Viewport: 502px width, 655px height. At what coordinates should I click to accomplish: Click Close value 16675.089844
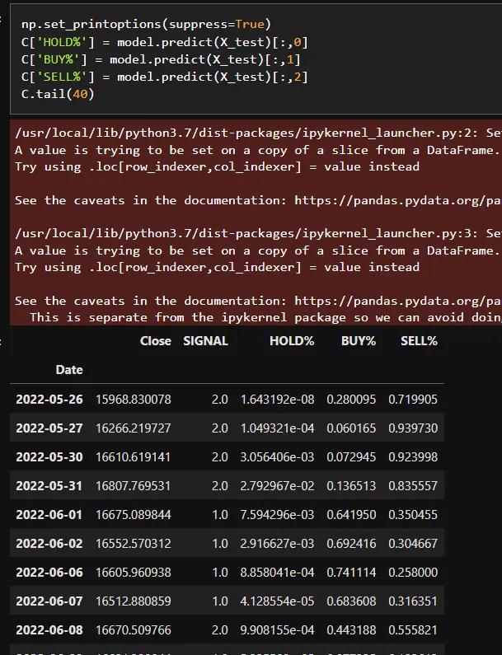point(134,515)
